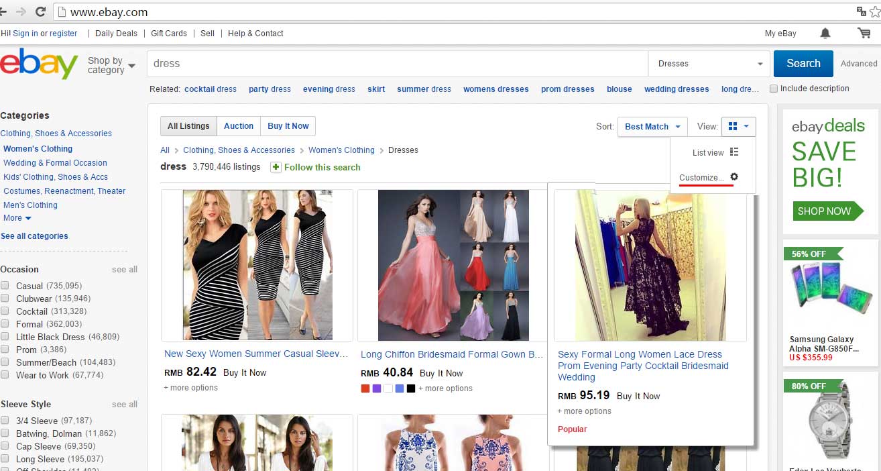
Task: Expand the More categories list
Action: tap(17, 218)
